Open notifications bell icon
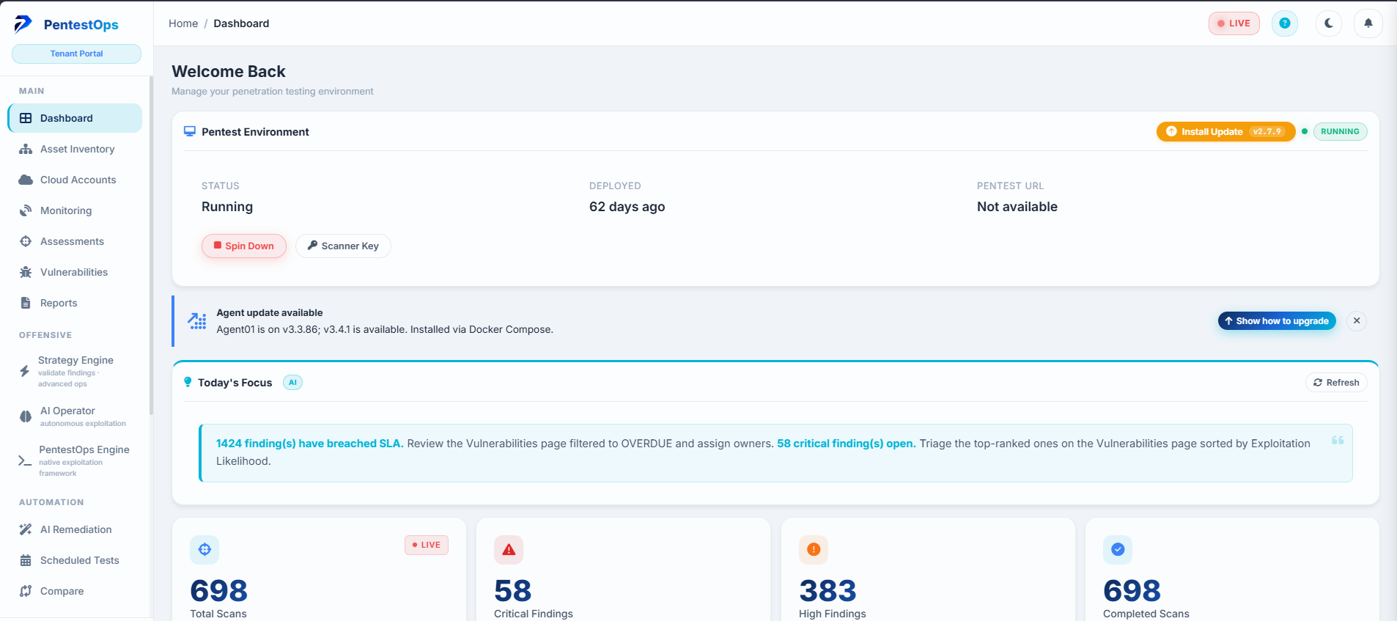This screenshot has height=621, width=1397. pos(1368,23)
